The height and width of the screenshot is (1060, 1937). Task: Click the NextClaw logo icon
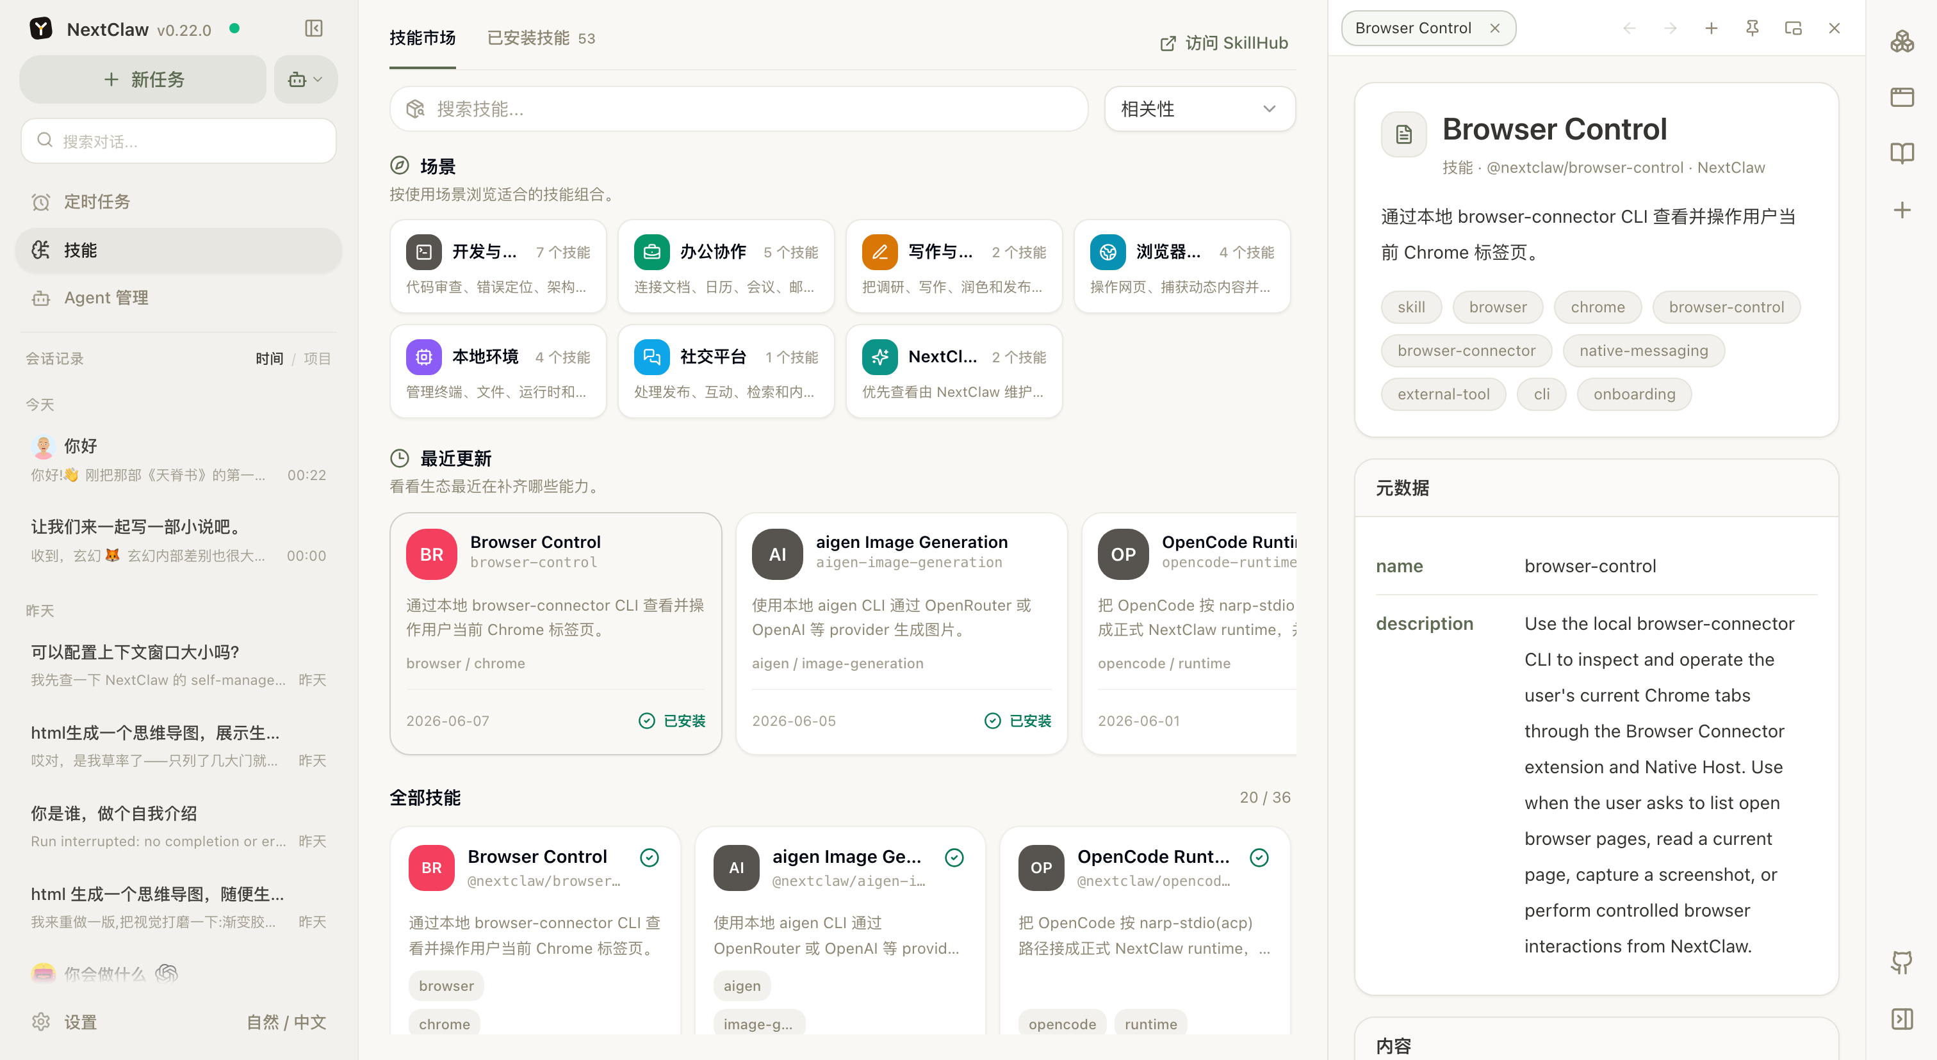[x=40, y=29]
